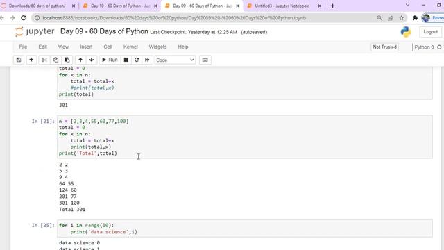The width and height of the screenshot is (444, 250).
Task: Click the 'data science 0' output line
Action: (x=79, y=243)
